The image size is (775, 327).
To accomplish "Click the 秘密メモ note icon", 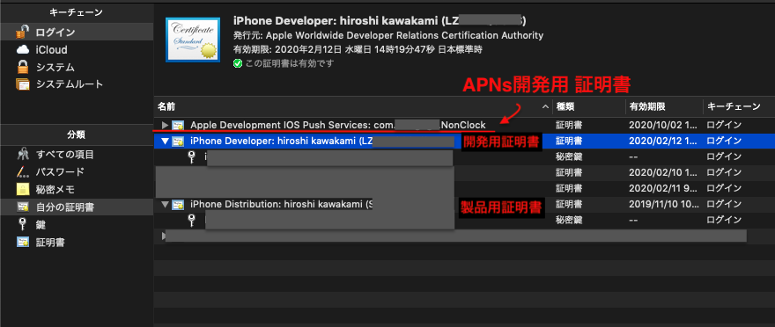I will 23,189.
